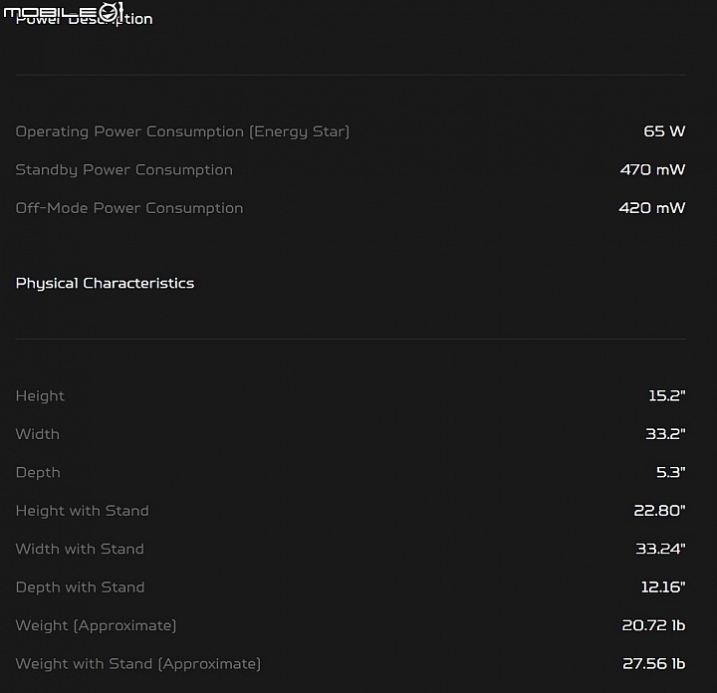This screenshot has width=717, height=693.
Task: Select the Standby Power Consumption label
Action: tap(123, 170)
